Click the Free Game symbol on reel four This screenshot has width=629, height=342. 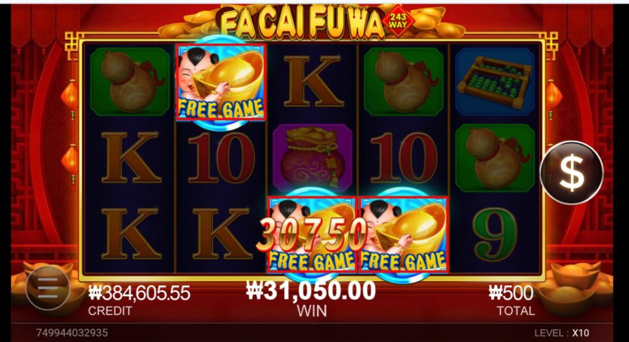click(x=404, y=234)
